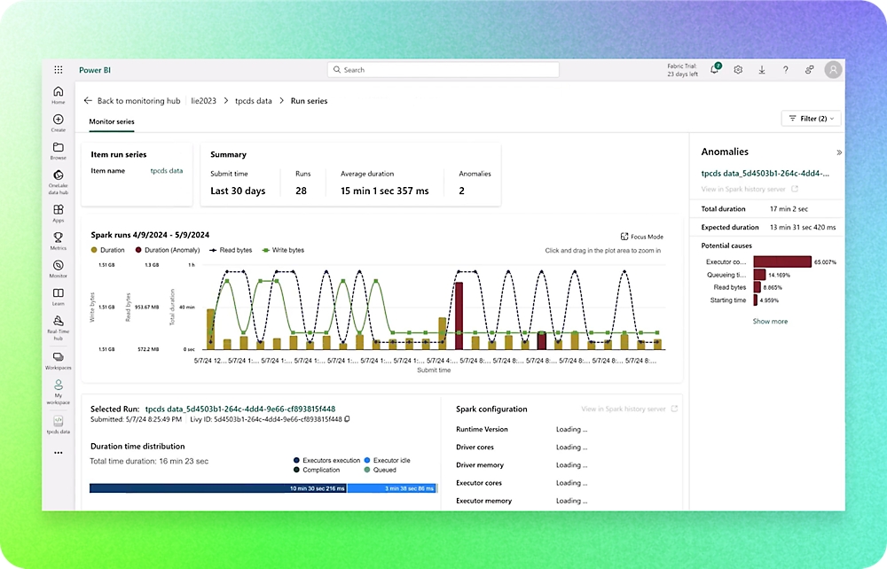Toggle the Queued legend item
887x569 pixels.
(x=381, y=470)
